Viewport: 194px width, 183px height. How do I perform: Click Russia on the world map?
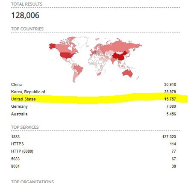tap(121, 46)
